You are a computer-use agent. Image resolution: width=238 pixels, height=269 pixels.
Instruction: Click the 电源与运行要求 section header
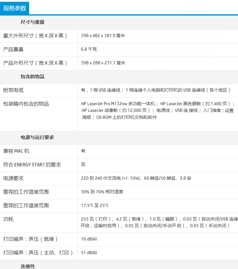click(37, 138)
